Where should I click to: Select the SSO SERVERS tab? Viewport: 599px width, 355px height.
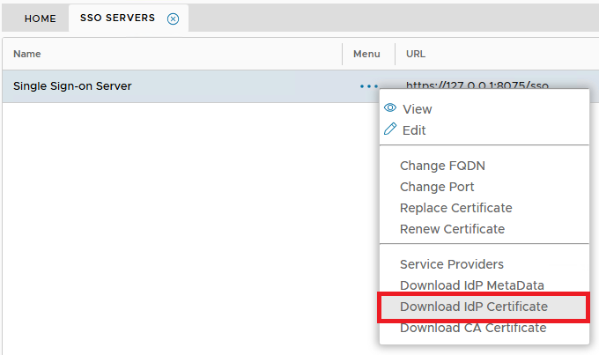point(117,18)
